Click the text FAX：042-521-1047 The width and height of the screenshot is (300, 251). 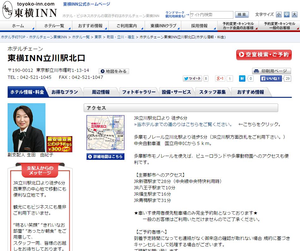pos(81,77)
